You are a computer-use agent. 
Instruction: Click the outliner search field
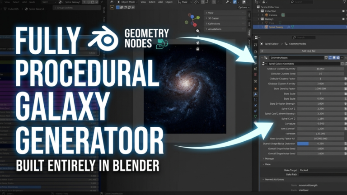coord(301,2)
